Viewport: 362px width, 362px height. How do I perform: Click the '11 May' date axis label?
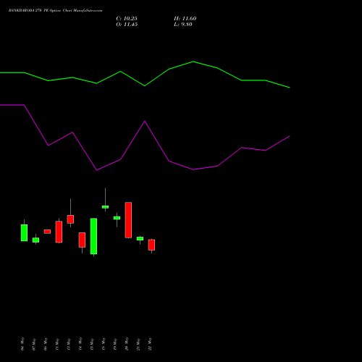(x=57, y=344)
